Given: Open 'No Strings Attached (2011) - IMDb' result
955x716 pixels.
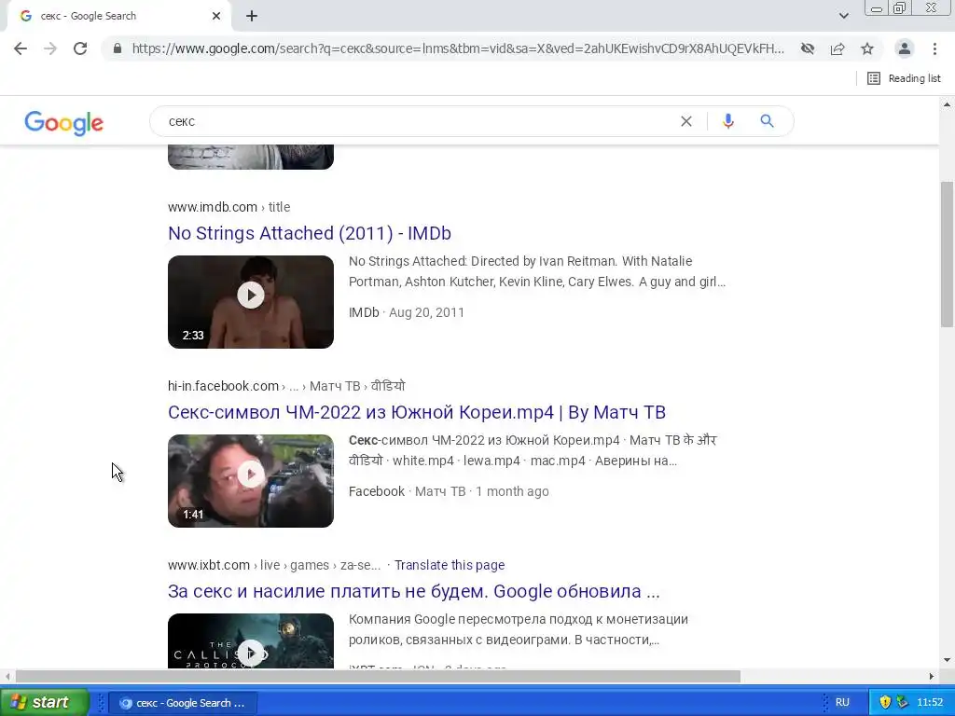Looking at the screenshot, I should click(x=310, y=233).
